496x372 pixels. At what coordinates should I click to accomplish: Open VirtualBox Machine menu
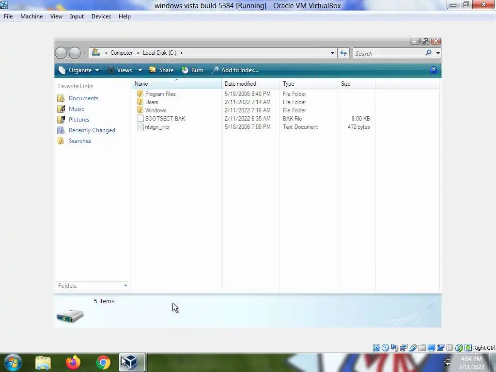[31, 16]
